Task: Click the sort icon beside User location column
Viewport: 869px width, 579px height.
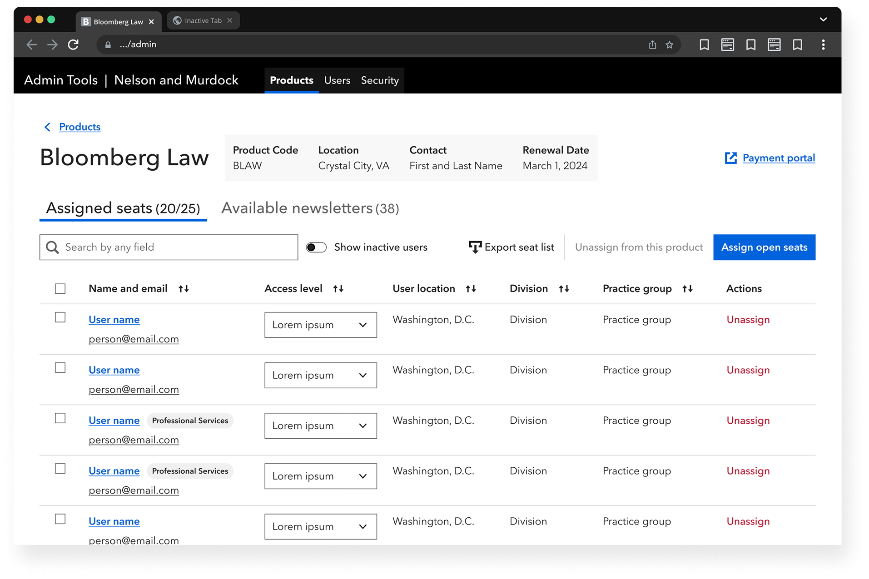Action: [x=471, y=288]
